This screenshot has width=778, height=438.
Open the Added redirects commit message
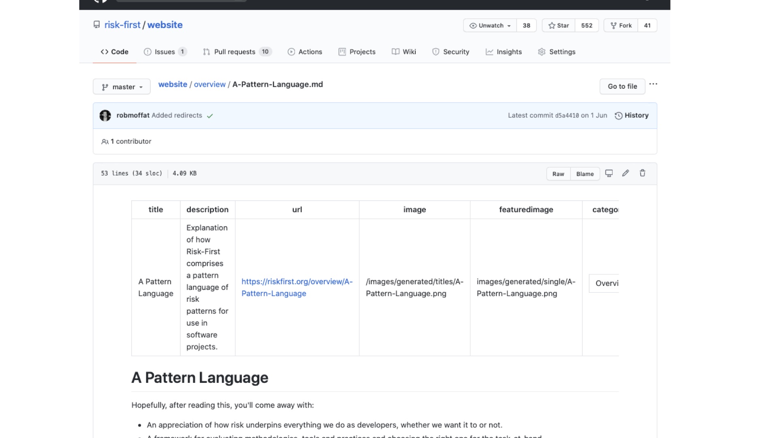point(177,115)
